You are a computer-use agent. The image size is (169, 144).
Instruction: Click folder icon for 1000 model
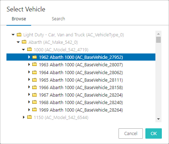pyautogui.click(x=29, y=50)
